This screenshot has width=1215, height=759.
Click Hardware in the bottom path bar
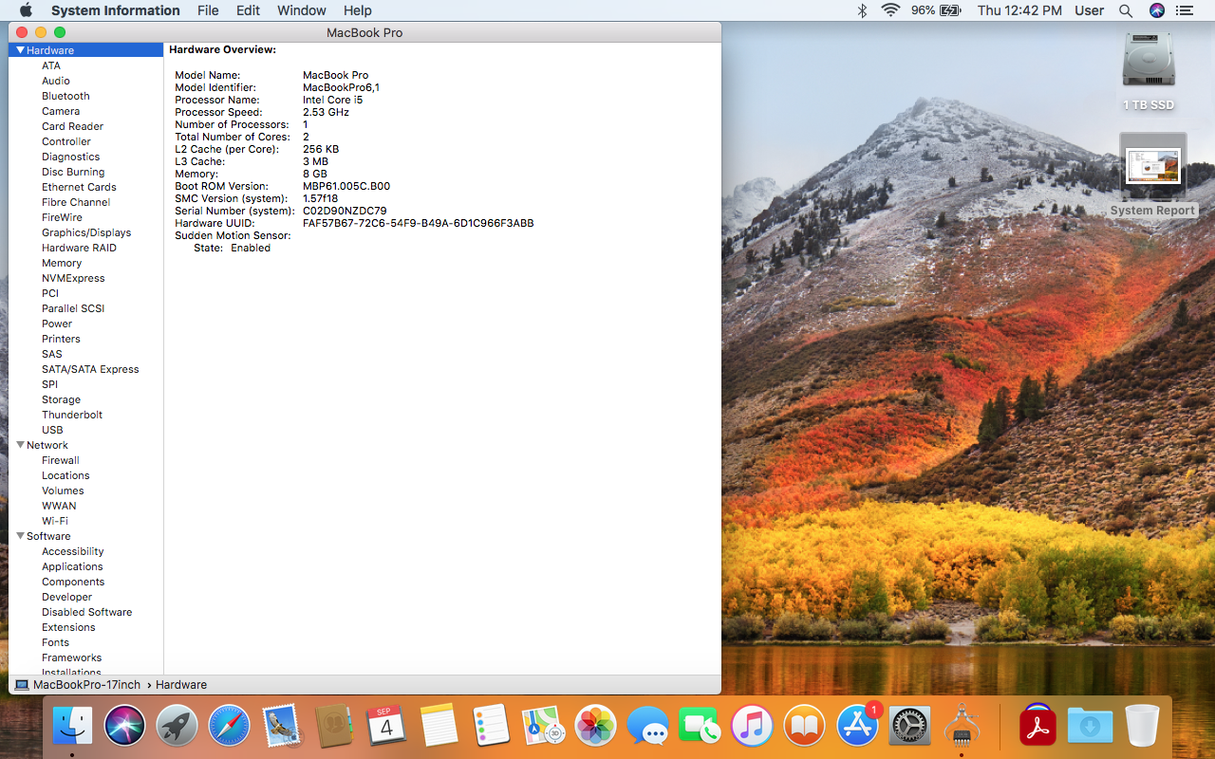click(181, 685)
